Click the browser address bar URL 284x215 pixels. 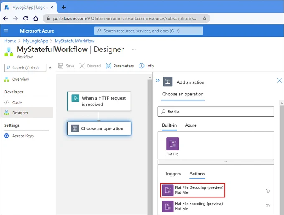coord(124,18)
